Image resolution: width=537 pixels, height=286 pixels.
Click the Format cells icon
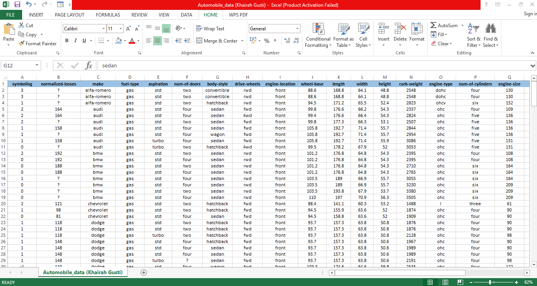pyautogui.click(x=417, y=29)
